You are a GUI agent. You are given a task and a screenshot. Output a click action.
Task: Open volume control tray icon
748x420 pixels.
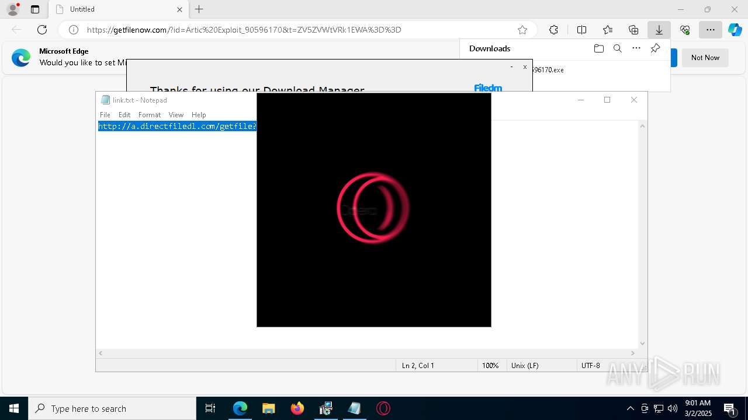[673, 408]
